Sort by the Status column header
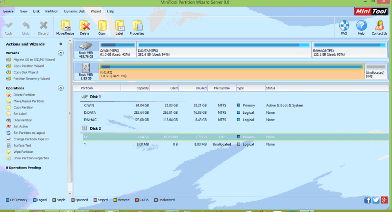Screen dimensions: 392x212 click(x=327, y=88)
